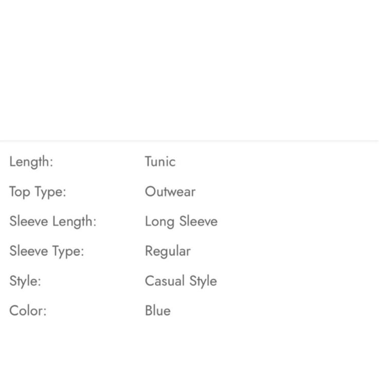
Task: Click the word Long in Long Sleeve
Action: pyautogui.click(x=156, y=222)
